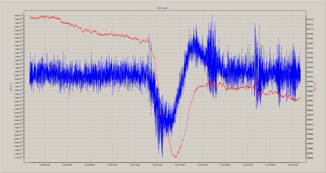Image resolution: width=326 pixels, height=173 pixels.
Task: Click the deepest blue trace dip near 14:00
Action: click(x=162, y=157)
